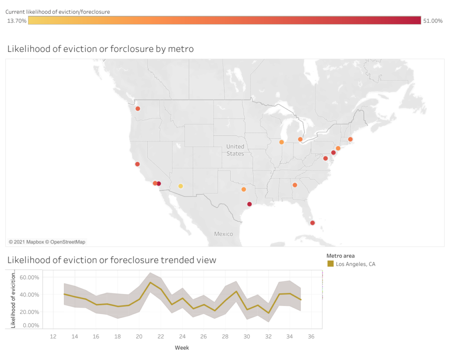Click the dark red Philadelphia metro dot

333,153
